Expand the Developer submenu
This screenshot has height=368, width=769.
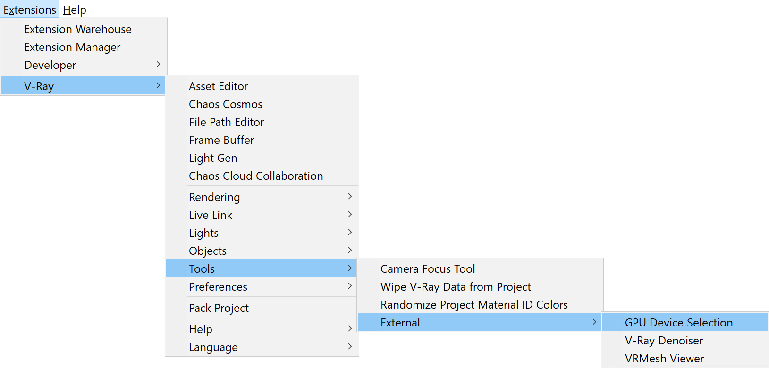coord(84,65)
